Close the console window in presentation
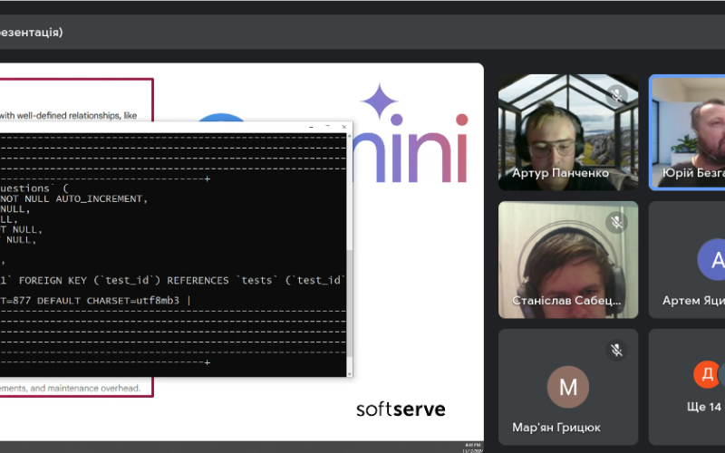This screenshot has height=453, width=725. [x=344, y=127]
